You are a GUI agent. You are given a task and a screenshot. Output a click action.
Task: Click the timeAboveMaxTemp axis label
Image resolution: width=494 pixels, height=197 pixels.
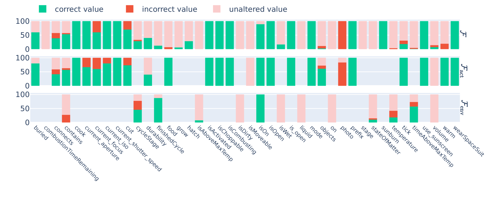pyautogui.click(x=433, y=147)
